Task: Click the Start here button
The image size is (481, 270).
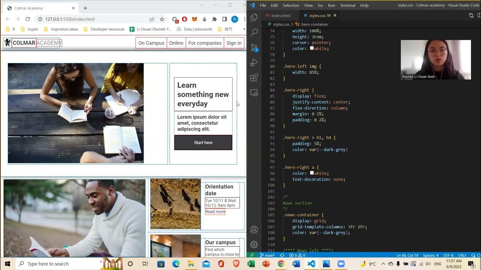Action: click(203, 142)
